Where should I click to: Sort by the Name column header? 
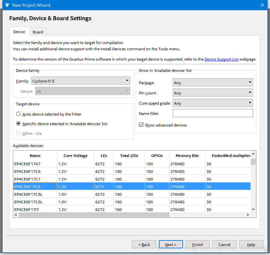35,156
